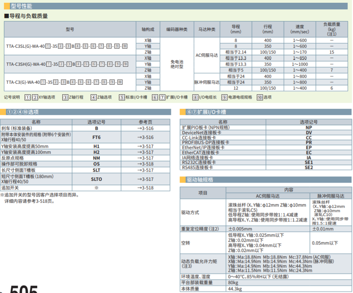Click boxed number 9 beside 电源电缆规格 legend
The image size is (353, 293).
pos(224,97)
